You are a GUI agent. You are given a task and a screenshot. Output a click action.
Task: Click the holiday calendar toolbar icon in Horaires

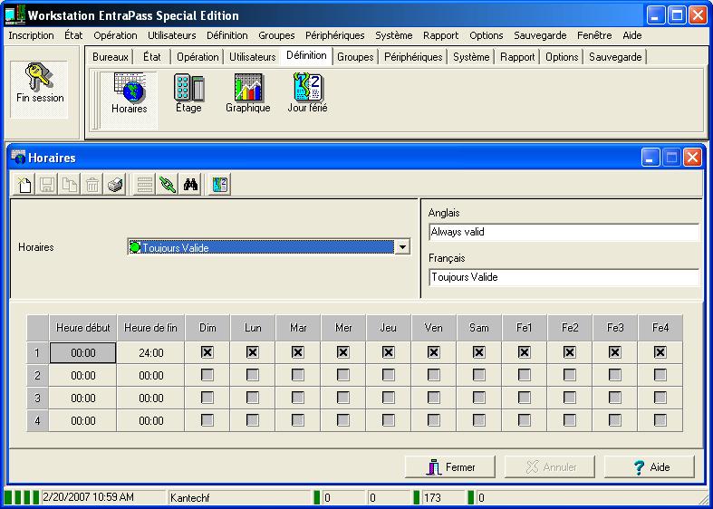coord(220,185)
